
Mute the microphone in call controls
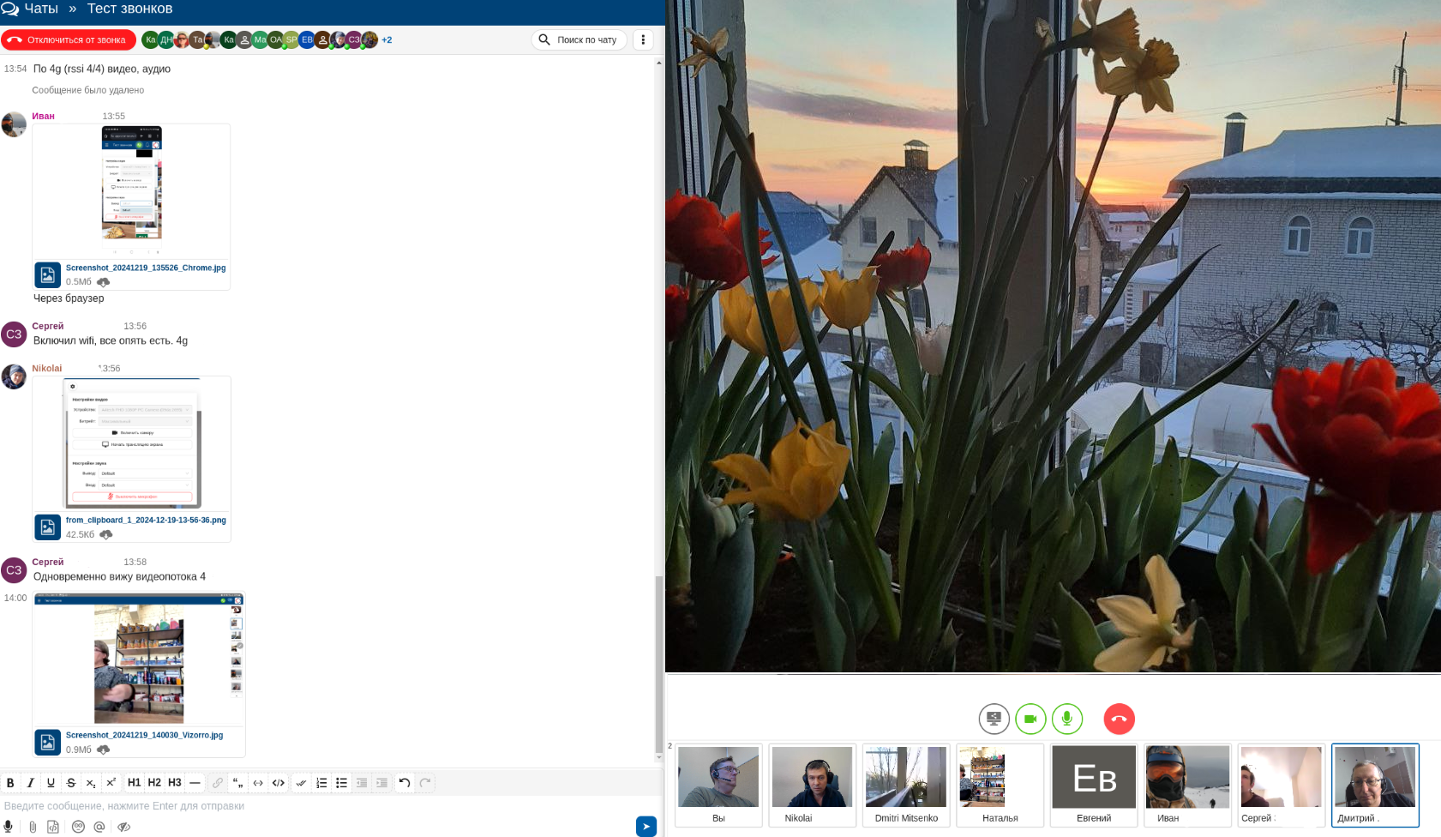(x=1067, y=719)
